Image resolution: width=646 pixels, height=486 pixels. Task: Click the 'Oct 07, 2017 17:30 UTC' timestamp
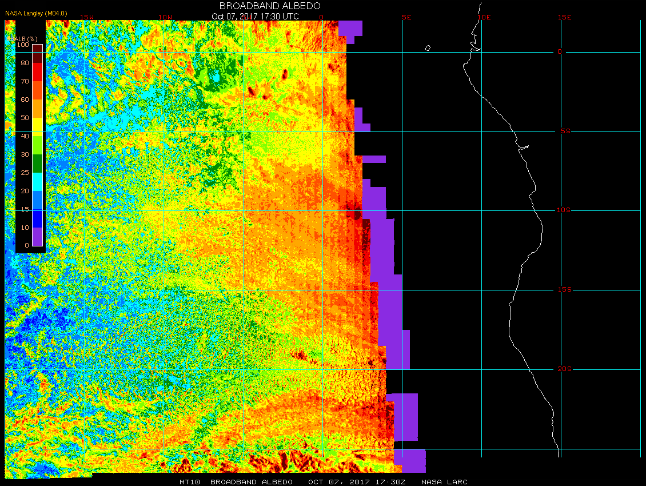click(256, 17)
